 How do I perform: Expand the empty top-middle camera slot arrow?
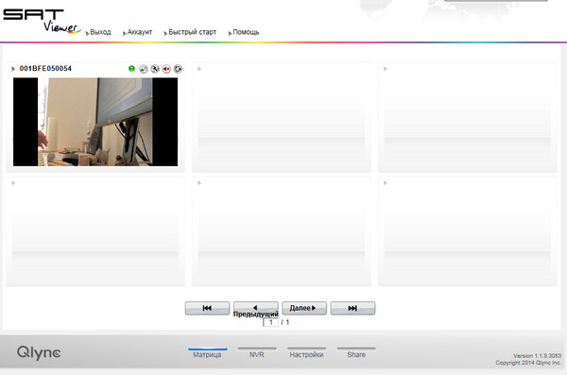[x=199, y=69]
